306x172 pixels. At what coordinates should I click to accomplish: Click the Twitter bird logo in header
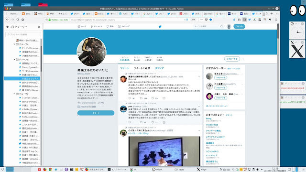(160, 27)
